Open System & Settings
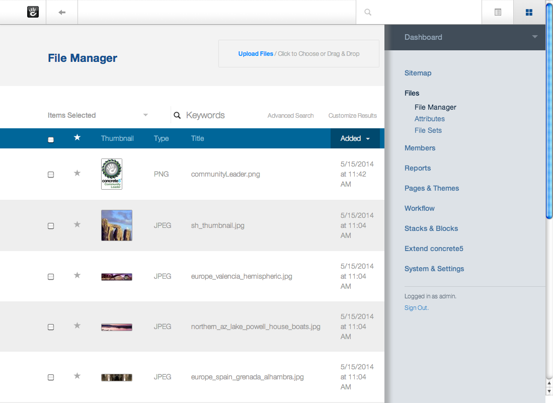The height and width of the screenshot is (403, 553). tap(434, 269)
